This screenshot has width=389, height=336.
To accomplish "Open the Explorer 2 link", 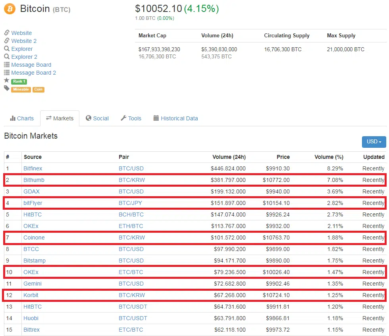I will 24,57.
